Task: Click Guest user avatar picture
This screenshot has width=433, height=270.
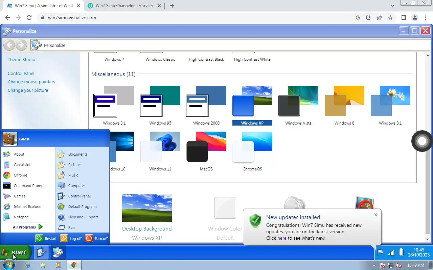Action: [10, 139]
